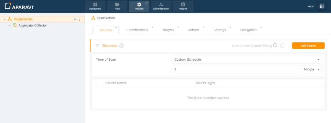Open the Minute unit dropdown
This screenshot has width=331, height=123.
pyautogui.click(x=312, y=69)
